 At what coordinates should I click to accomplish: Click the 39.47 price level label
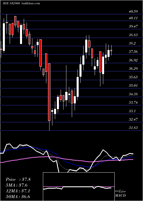[133, 26]
